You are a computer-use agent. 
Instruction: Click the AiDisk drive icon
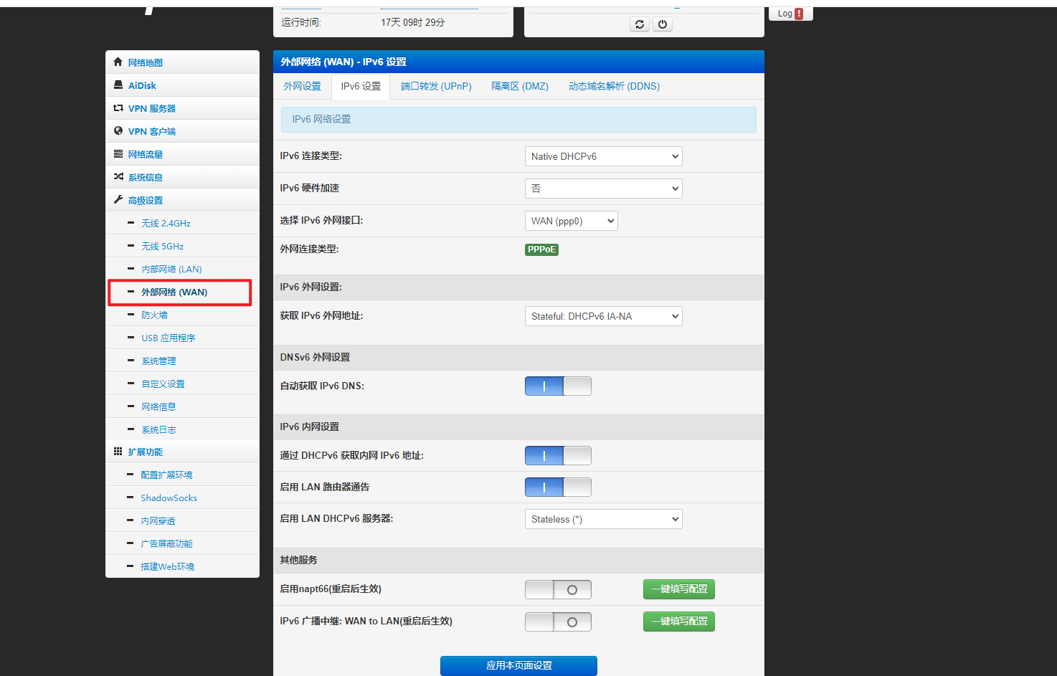[118, 85]
